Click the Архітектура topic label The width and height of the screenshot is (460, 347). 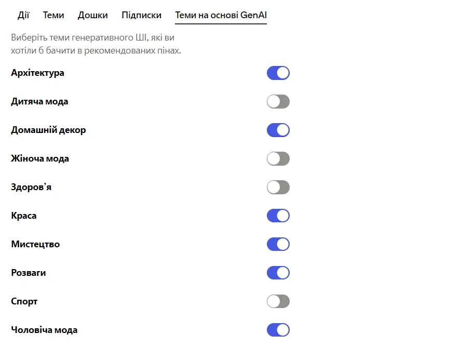[37, 73]
